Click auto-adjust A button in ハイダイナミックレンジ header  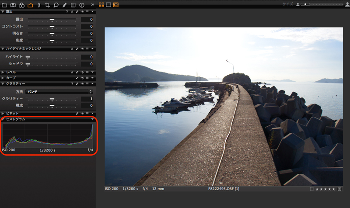point(72,49)
